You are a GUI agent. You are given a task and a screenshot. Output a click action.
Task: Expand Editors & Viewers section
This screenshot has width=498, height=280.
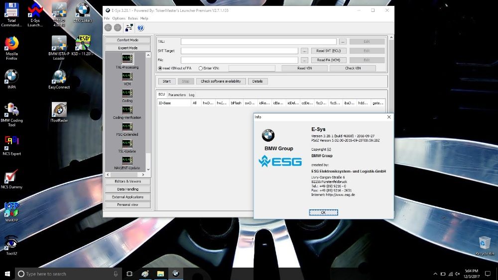coord(127,182)
